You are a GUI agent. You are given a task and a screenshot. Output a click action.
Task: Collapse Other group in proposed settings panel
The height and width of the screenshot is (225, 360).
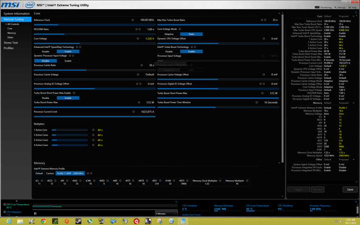point(353,160)
